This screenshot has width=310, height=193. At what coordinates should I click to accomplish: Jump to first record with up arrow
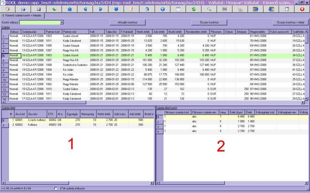70,8
